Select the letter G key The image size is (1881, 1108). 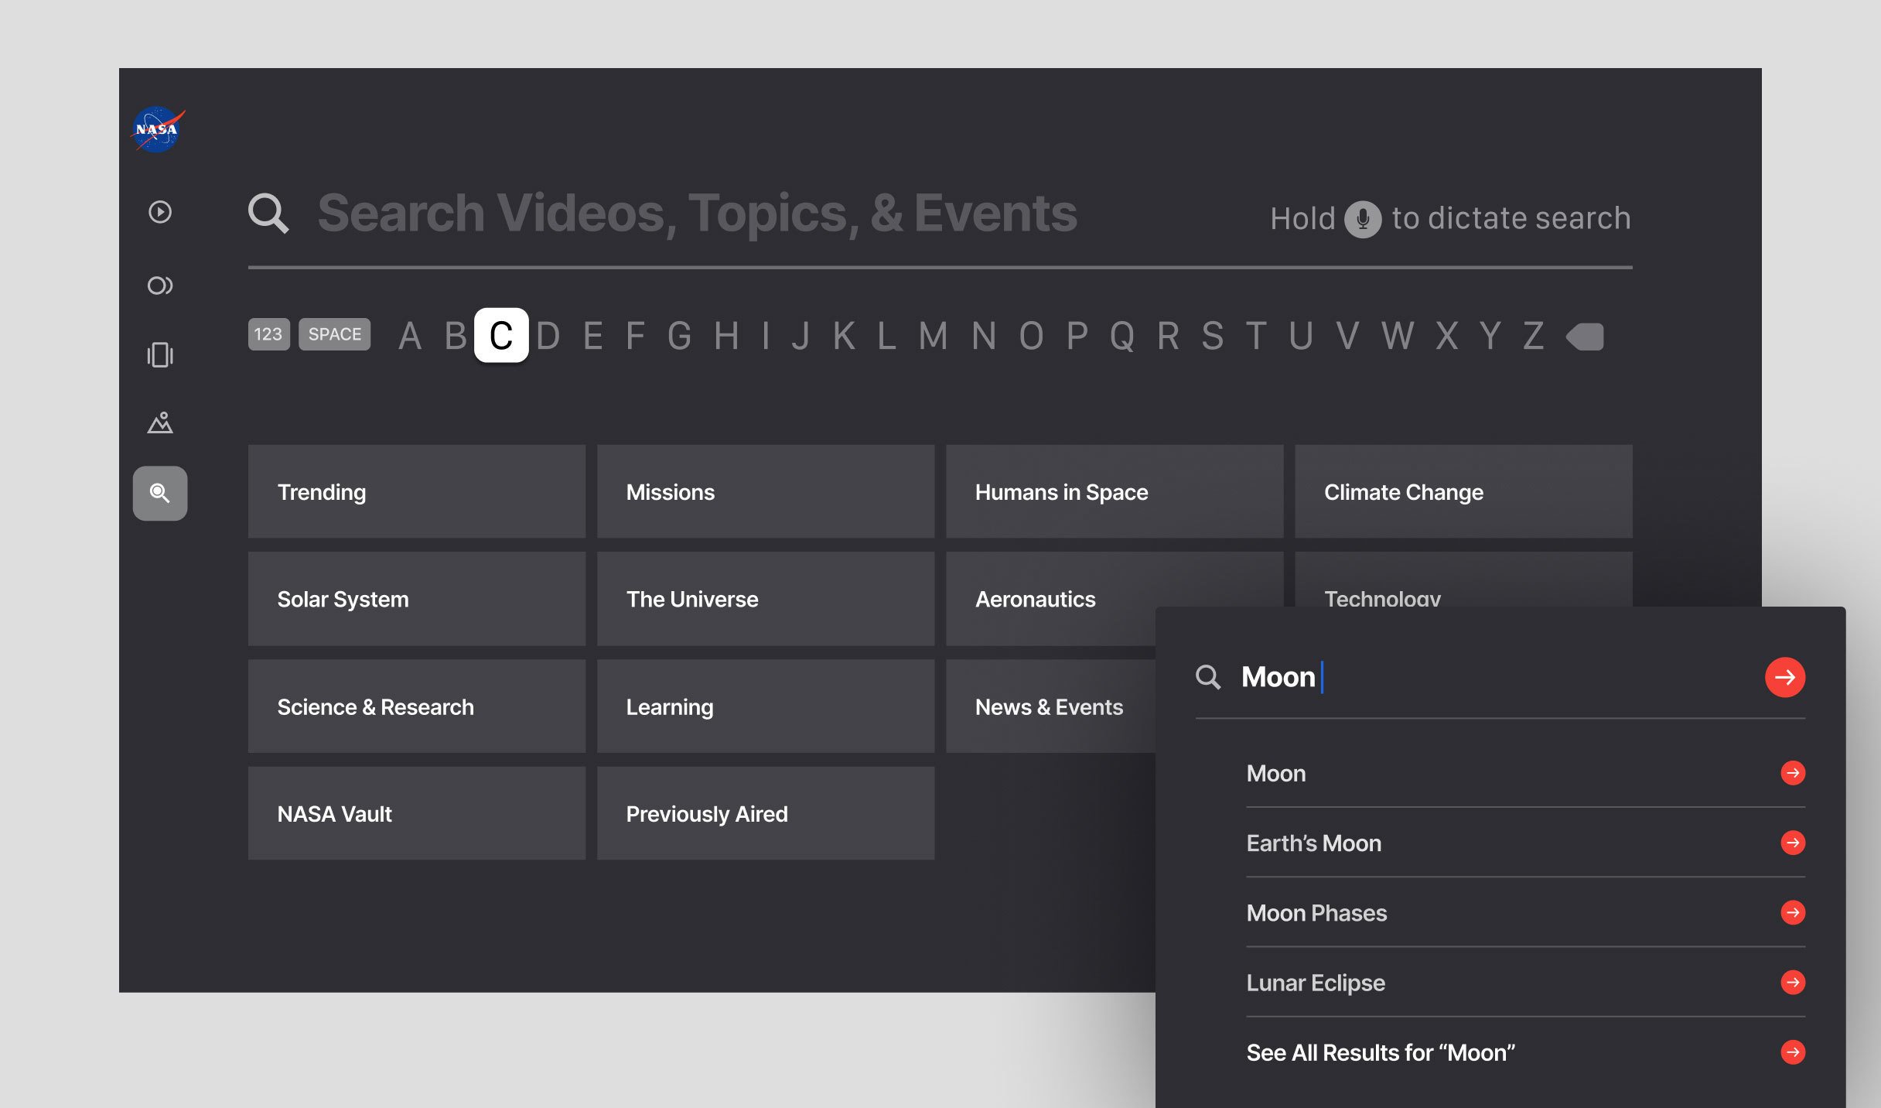click(x=679, y=336)
